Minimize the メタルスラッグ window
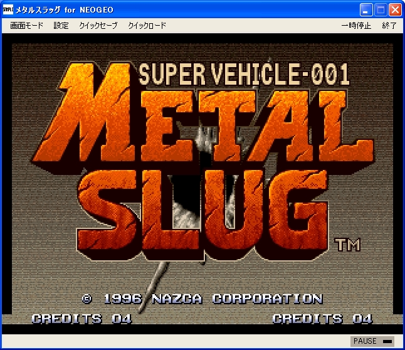 pos(366,10)
